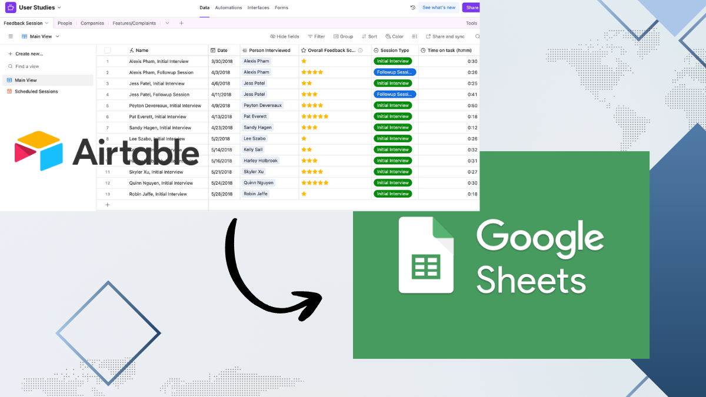Screen dimensions: 706x397
Task: Click the Date column header
Action: 224,50
